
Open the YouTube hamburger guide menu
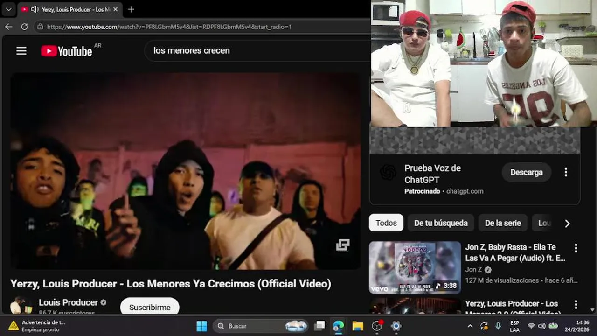[21, 51]
